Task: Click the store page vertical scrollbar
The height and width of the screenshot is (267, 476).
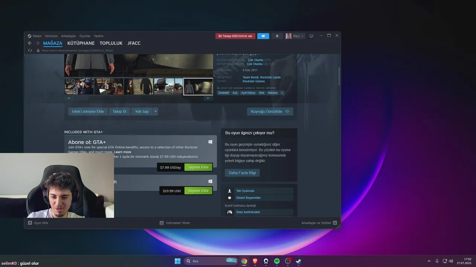Action: 339,77
